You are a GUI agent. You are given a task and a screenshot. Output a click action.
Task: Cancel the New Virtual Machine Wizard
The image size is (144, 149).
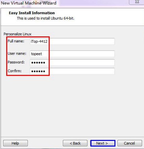[130, 143]
